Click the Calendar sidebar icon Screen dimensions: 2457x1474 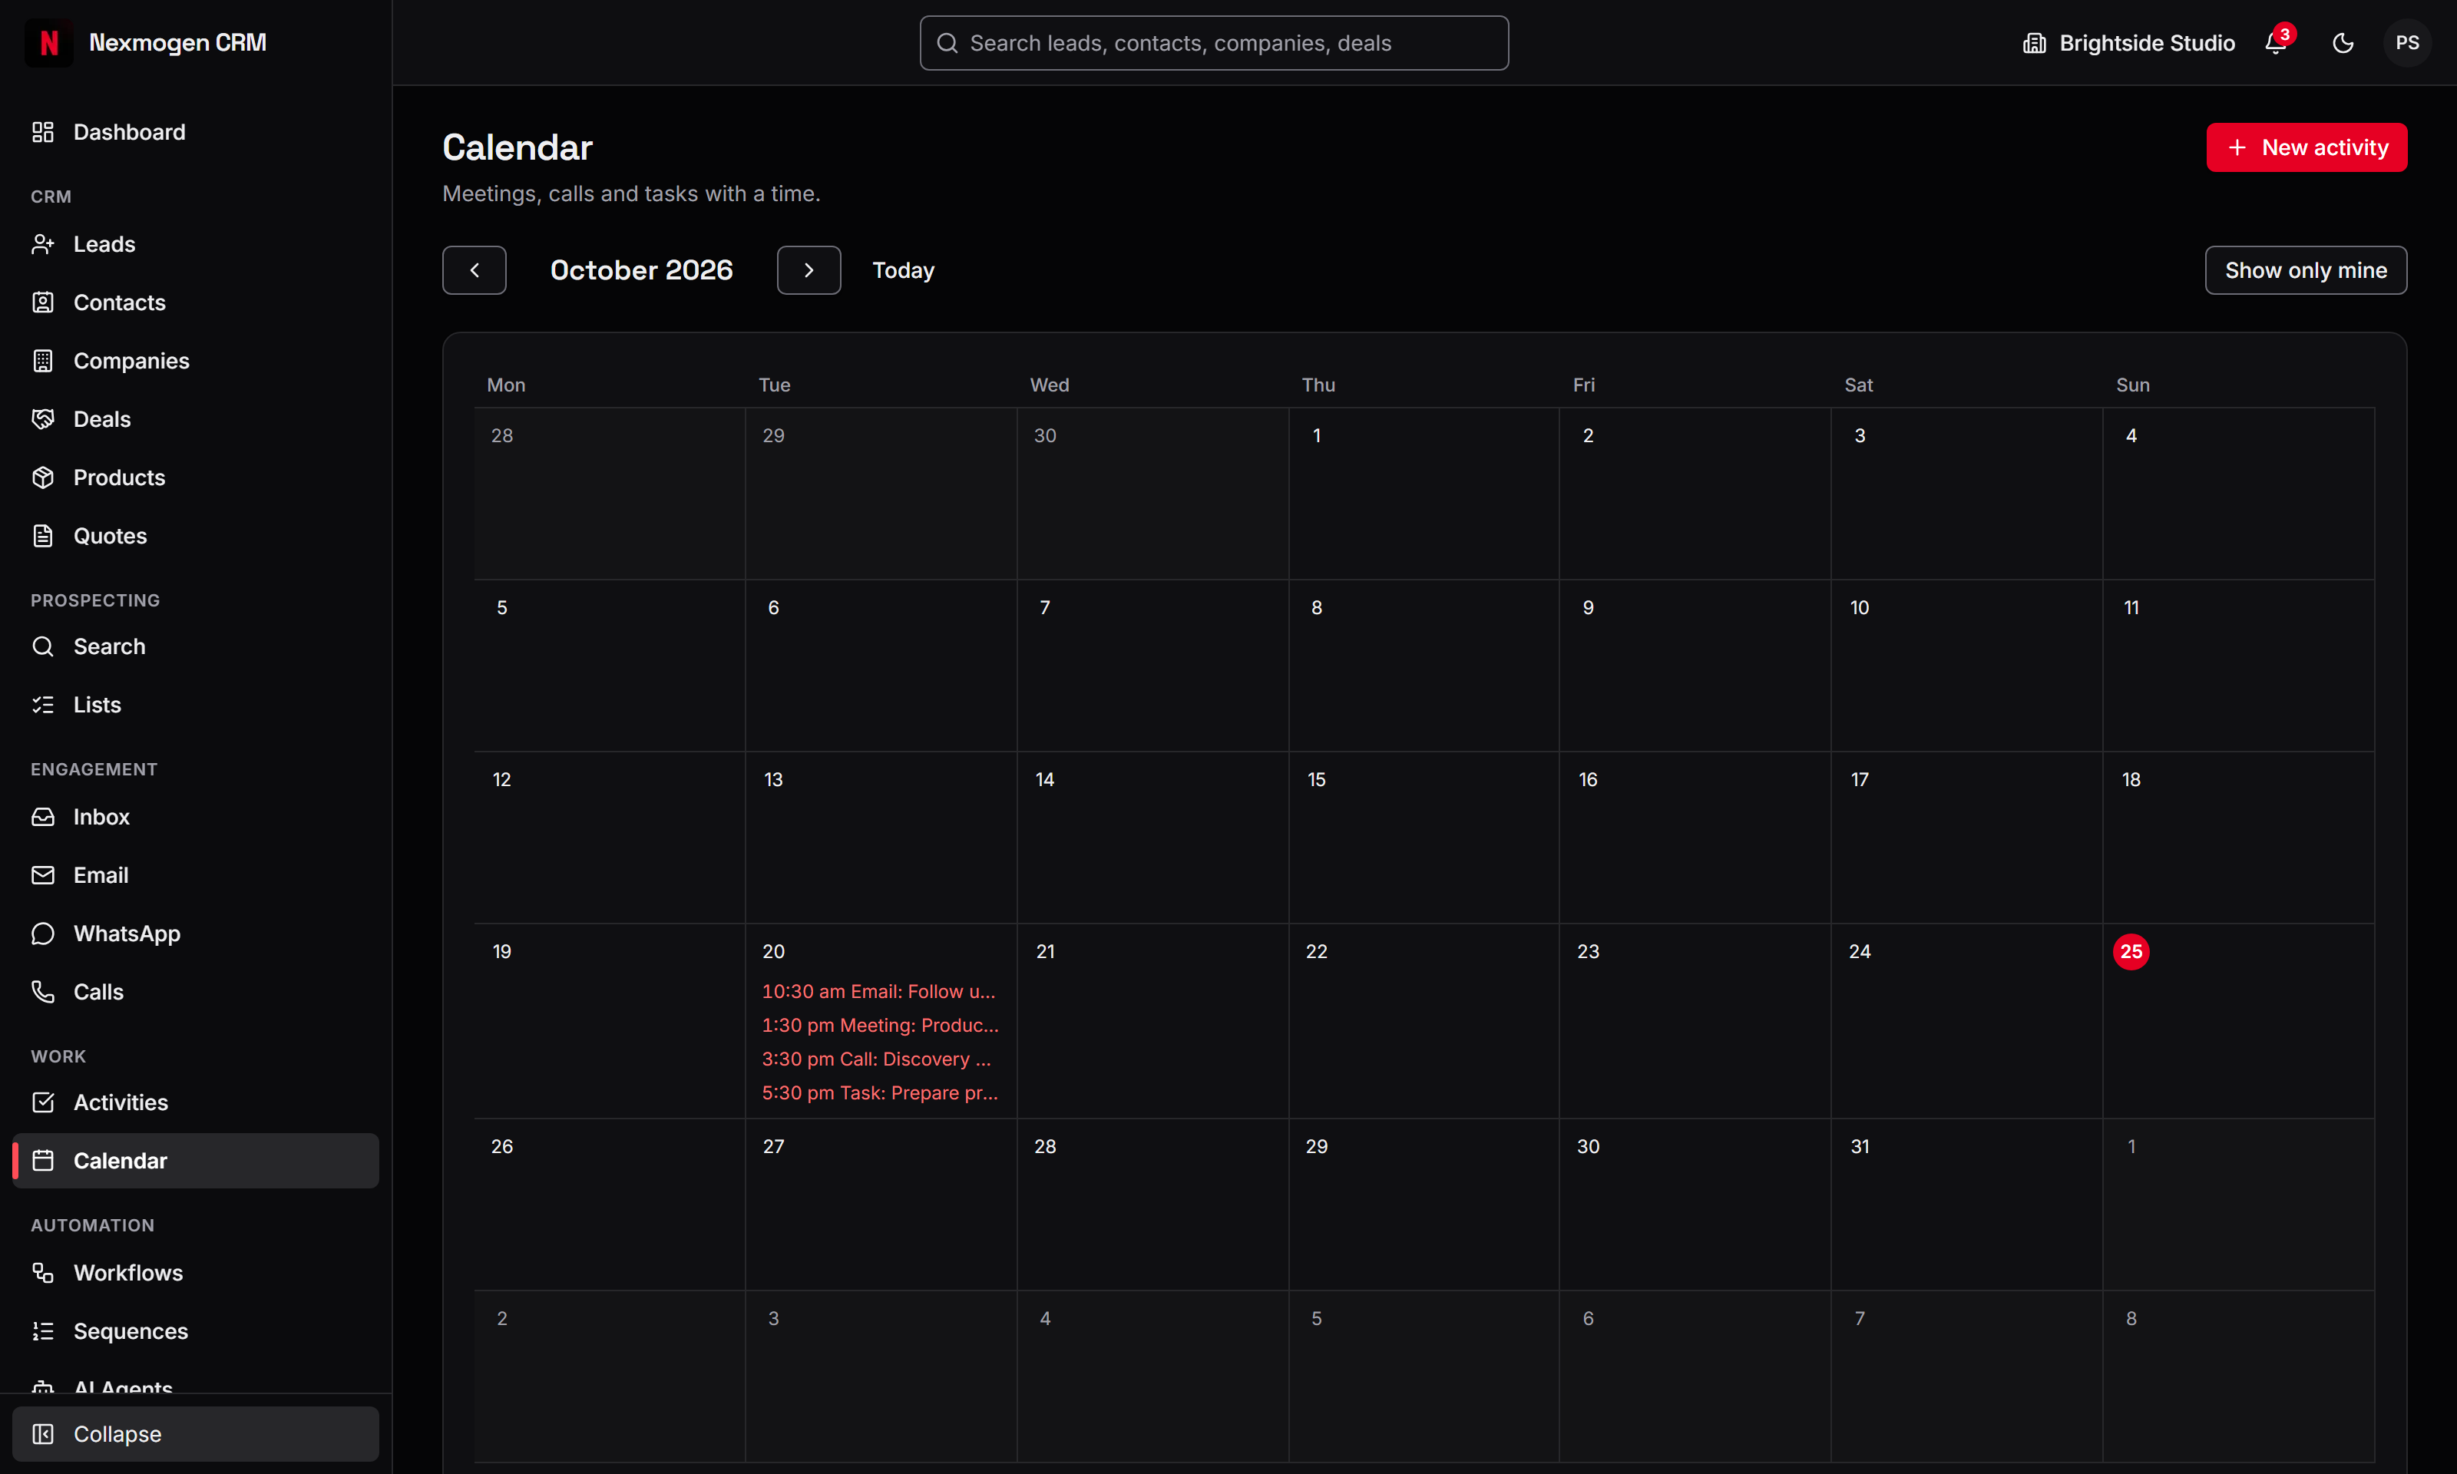pos(43,1161)
